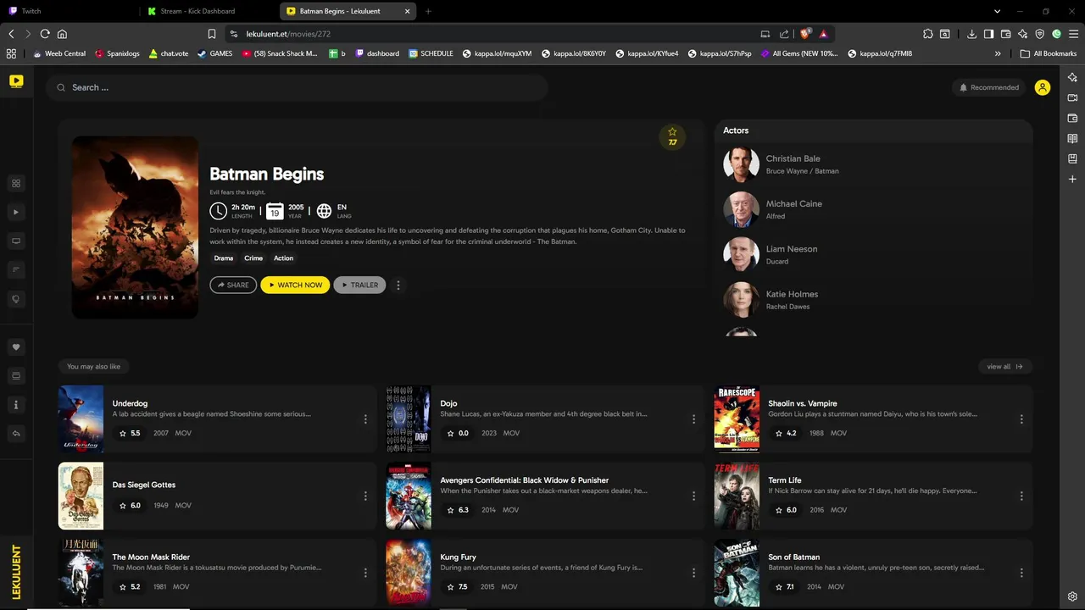Bookmark this page icon in address bar

coord(212,34)
